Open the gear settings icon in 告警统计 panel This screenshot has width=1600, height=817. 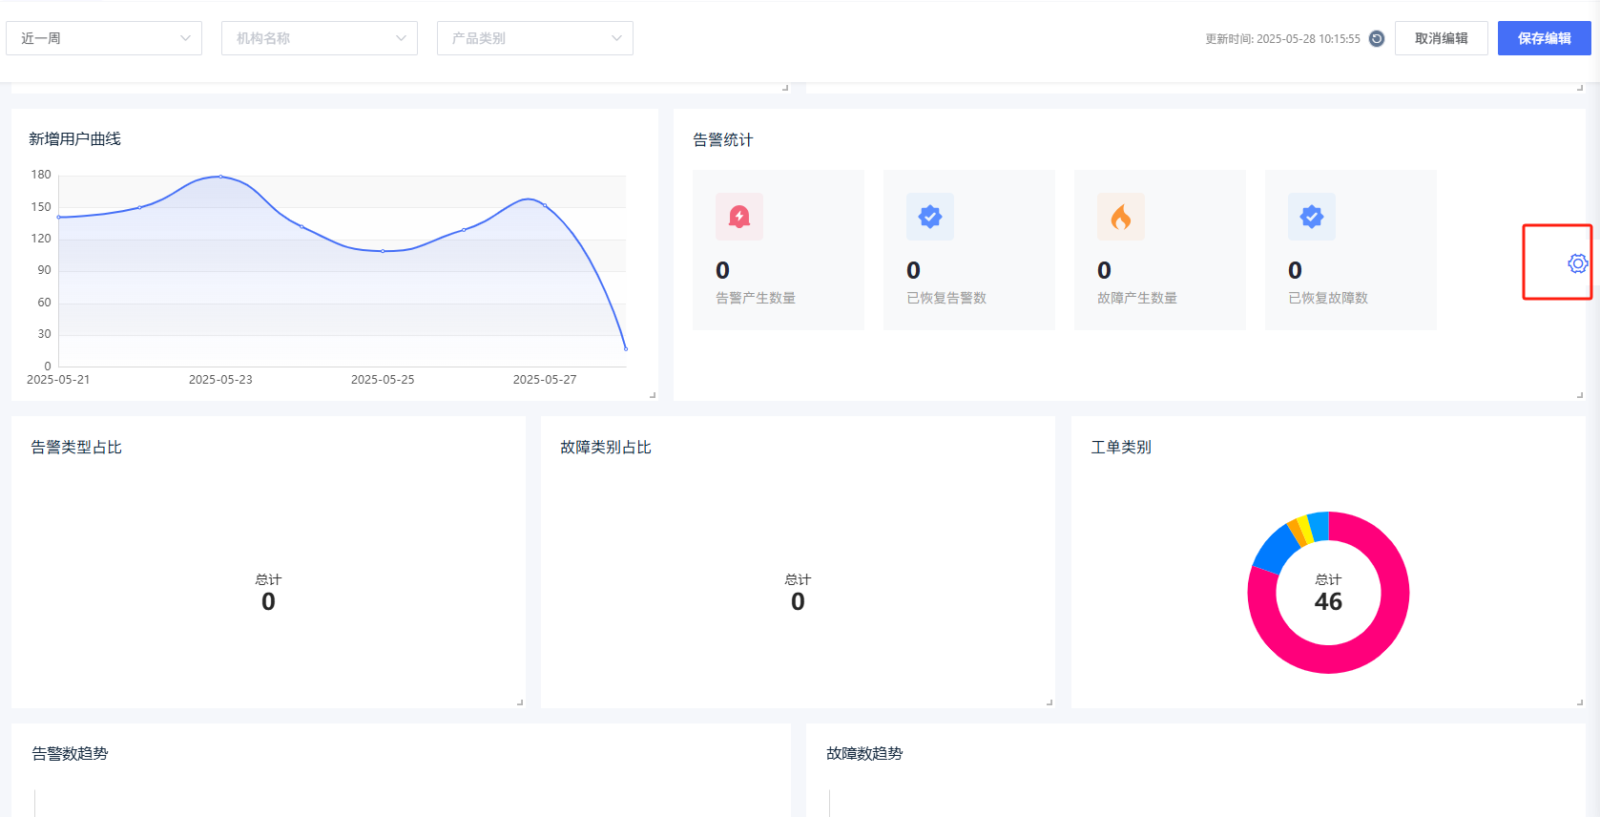[1577, 263]
